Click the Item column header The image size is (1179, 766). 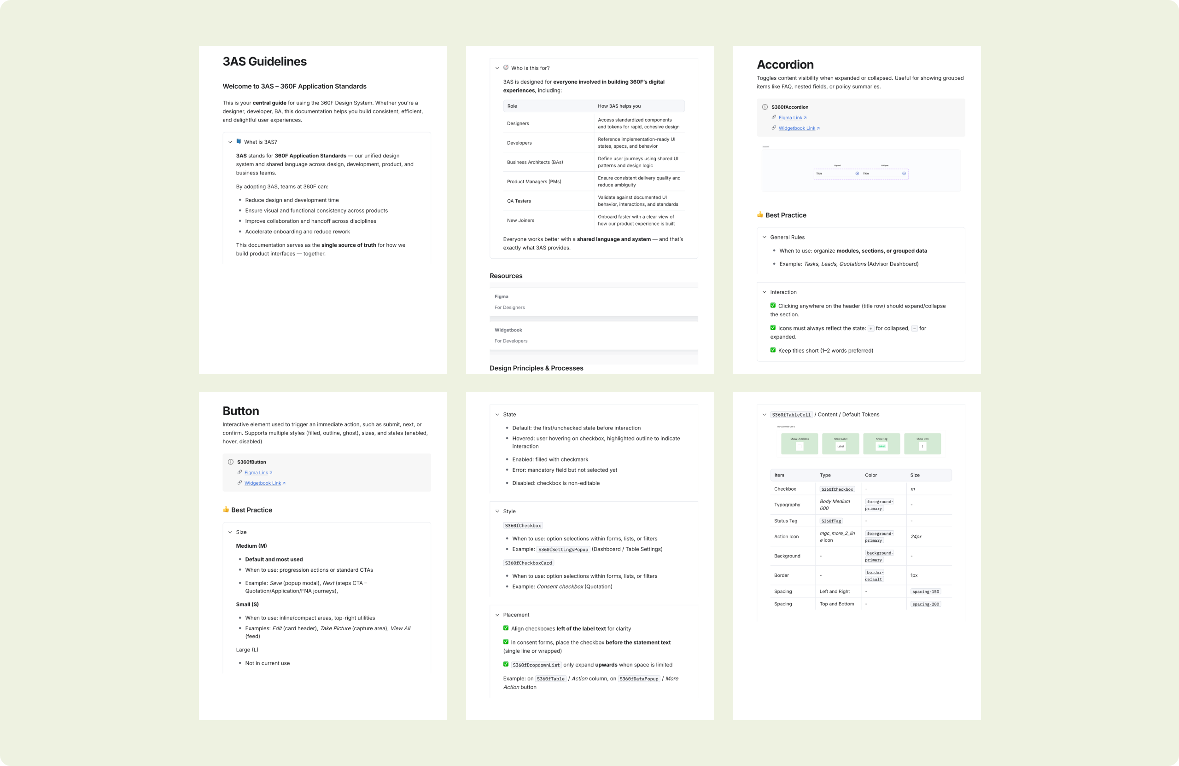(x=779, y=475)
